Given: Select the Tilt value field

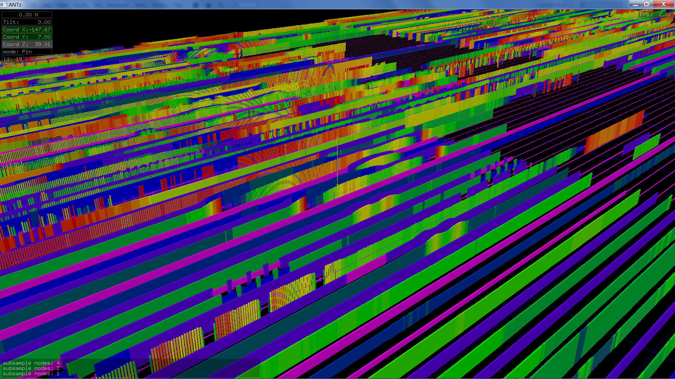Looking at the screenshot, I should 27,22.
